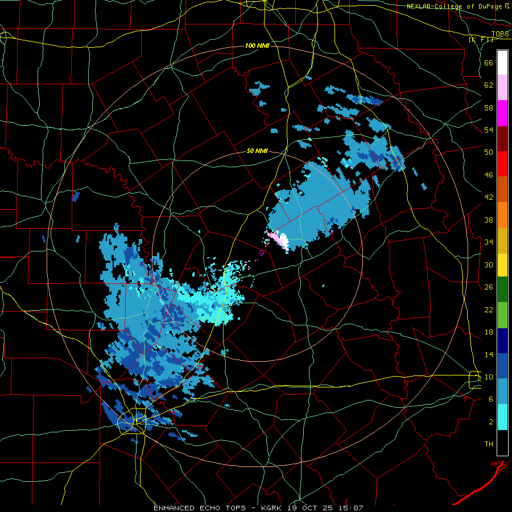The width and height of the screenshot is (512, 512).
Task: Select the gold legend swatch
Action: tap(502, 241)
